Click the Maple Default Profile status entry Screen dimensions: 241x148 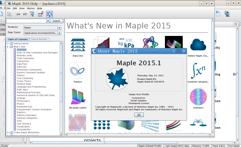[x=150, y=146]
